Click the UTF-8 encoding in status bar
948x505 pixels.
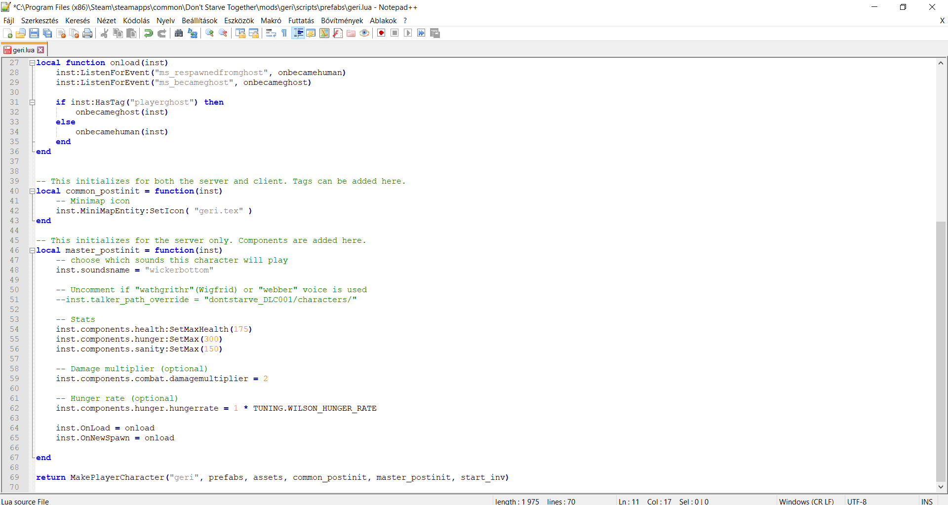857,501
